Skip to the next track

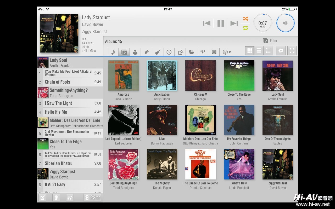click(x=234, y=23)
